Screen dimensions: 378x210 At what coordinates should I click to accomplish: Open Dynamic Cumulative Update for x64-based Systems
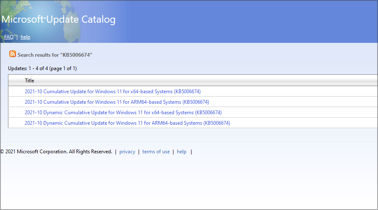(x=123, y=113)
